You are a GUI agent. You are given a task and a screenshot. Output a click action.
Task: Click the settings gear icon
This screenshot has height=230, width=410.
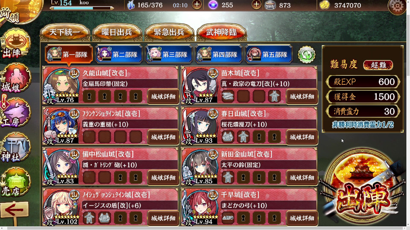click(397, 6)
